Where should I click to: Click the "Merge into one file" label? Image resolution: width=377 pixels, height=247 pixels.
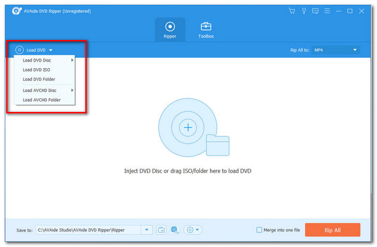click(x=281, y=230)
